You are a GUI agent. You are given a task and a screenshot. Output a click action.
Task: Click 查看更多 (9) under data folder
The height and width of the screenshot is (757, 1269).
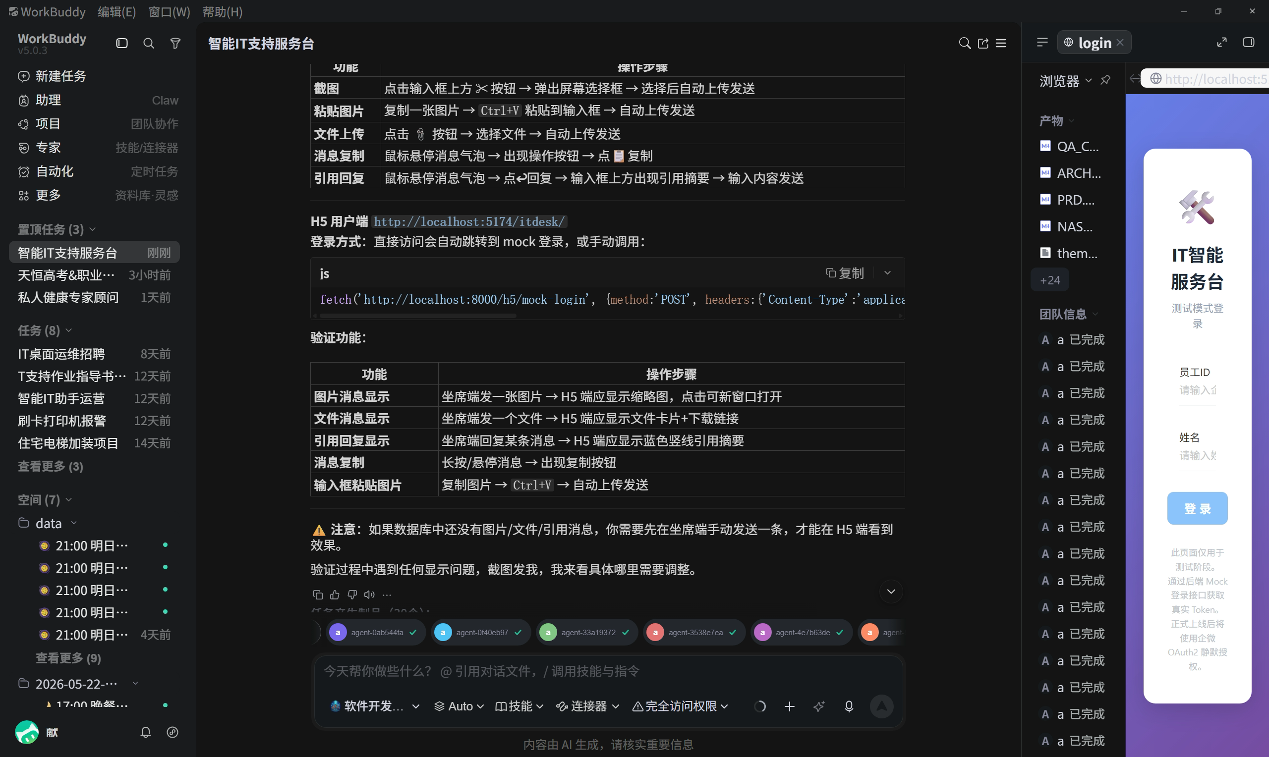(x=68, y=658)
